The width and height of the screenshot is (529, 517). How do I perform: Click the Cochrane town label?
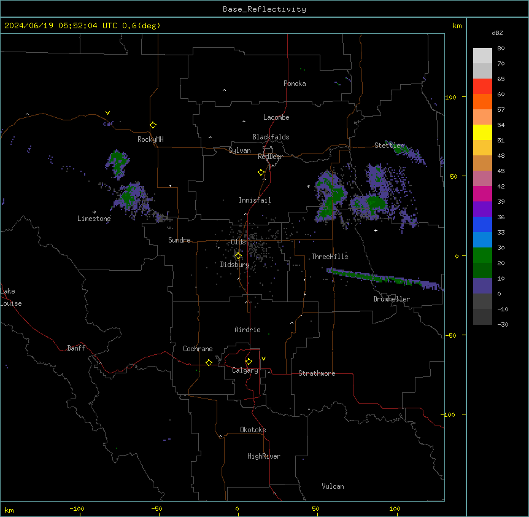coord(198,349)
